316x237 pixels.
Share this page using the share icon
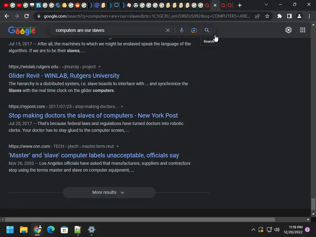[257, 16]
